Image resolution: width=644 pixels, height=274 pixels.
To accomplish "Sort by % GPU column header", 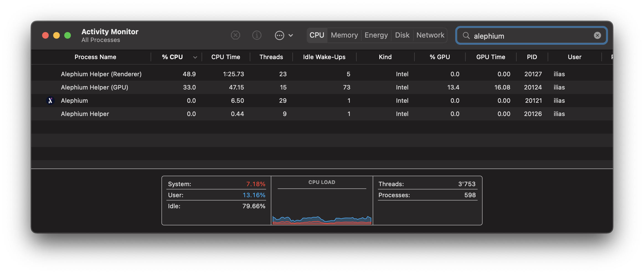I will click(440, 57).
